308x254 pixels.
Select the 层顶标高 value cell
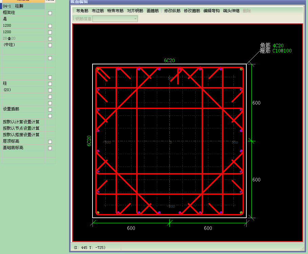tap(23, 141)
